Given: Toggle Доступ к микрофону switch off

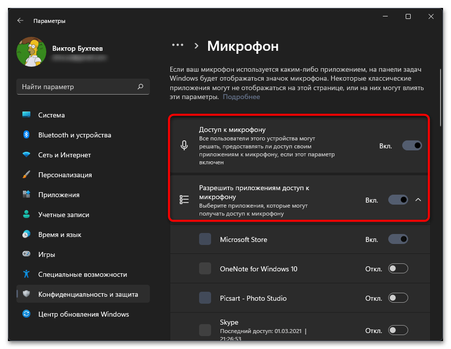Looking at the screenshot, I should [x=412, y=145].
